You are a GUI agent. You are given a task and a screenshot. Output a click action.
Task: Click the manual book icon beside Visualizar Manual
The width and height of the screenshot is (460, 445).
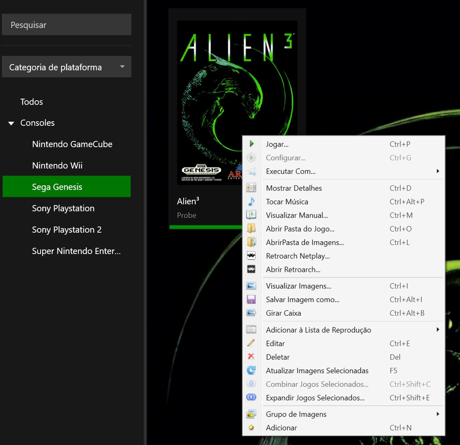point(251,215)
